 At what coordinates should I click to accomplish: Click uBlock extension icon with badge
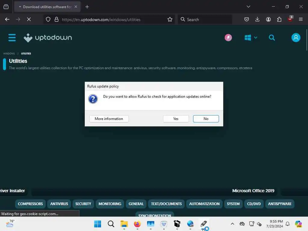pyautogui.click(x=290, y=19)
